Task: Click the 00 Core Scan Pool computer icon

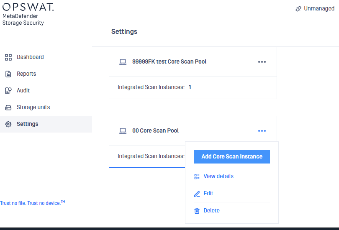Action: click(x=123, y=131)
